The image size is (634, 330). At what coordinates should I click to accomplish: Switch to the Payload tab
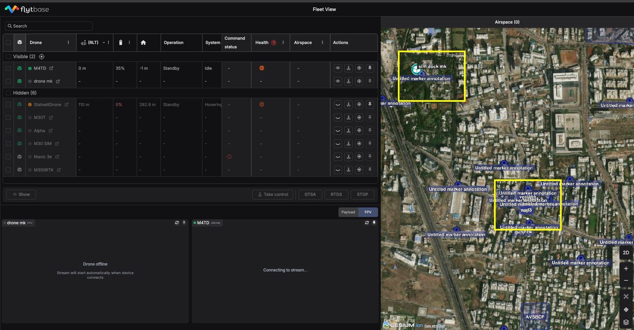pyautogui.click(x=348, y=212)
